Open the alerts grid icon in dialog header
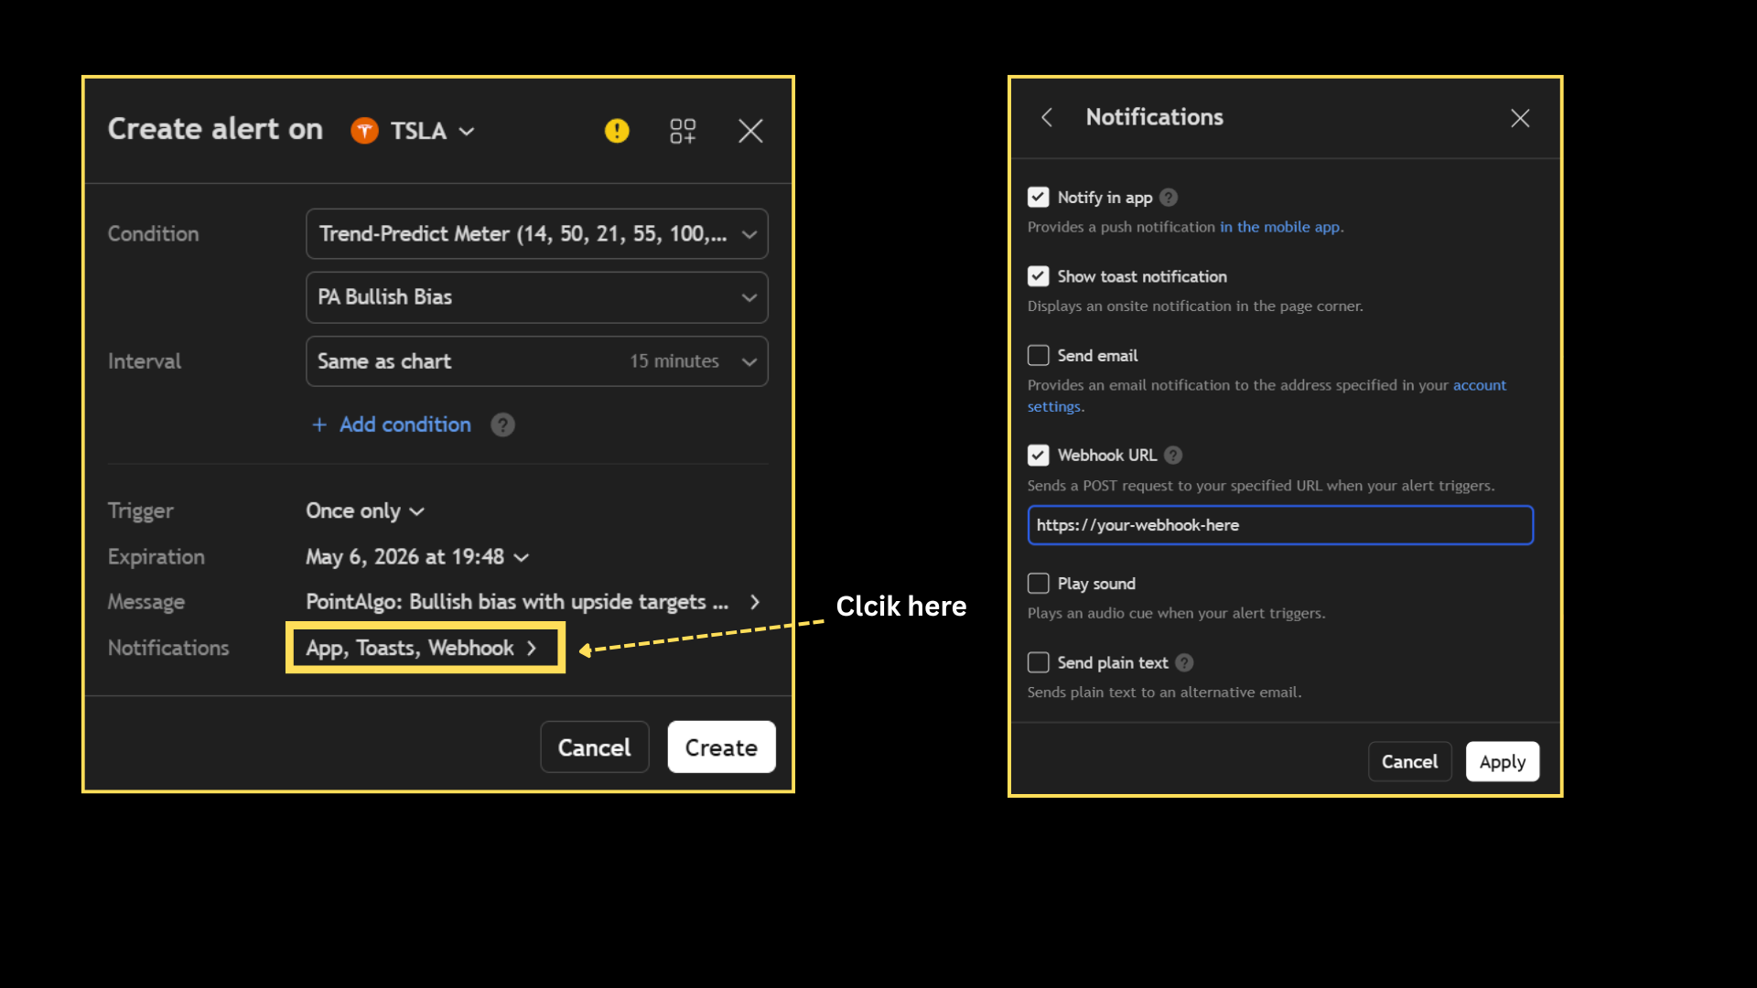Viewport: 1757px width, 988px height. 683,130
